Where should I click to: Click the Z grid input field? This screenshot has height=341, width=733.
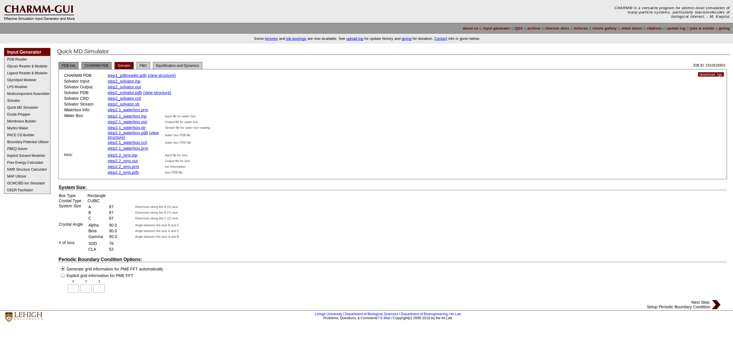[99, 289]
